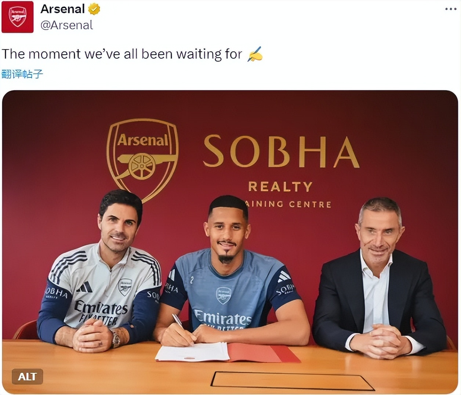Click the wristwatch on the left man
Screen dimensions: 461x395
115,338
